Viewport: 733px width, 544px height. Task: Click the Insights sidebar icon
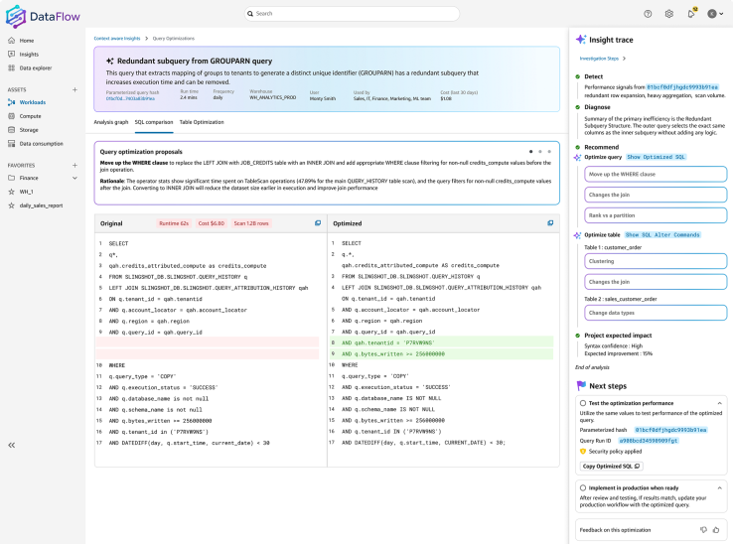coord(12,55)
